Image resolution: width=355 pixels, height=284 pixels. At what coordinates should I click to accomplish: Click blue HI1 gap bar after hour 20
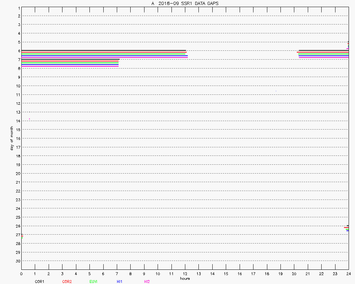pyautogui.click(x=323, y=56)
